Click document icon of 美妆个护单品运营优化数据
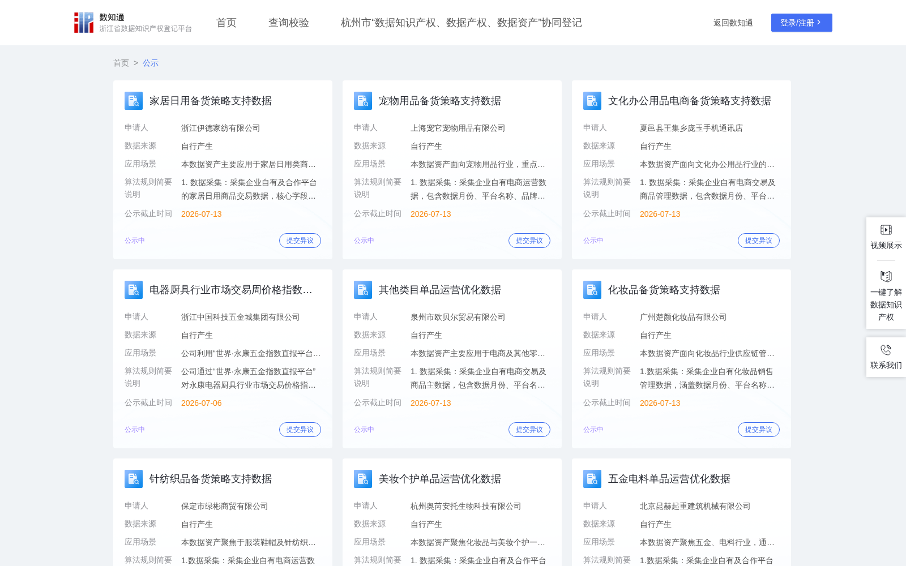 click(363, 479)
